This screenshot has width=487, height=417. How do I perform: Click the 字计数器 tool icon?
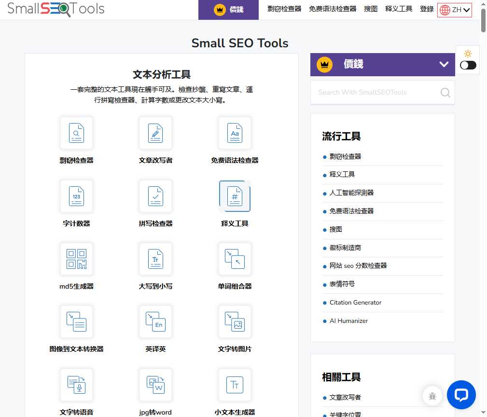pyautogui.click(x=76, y=196)
